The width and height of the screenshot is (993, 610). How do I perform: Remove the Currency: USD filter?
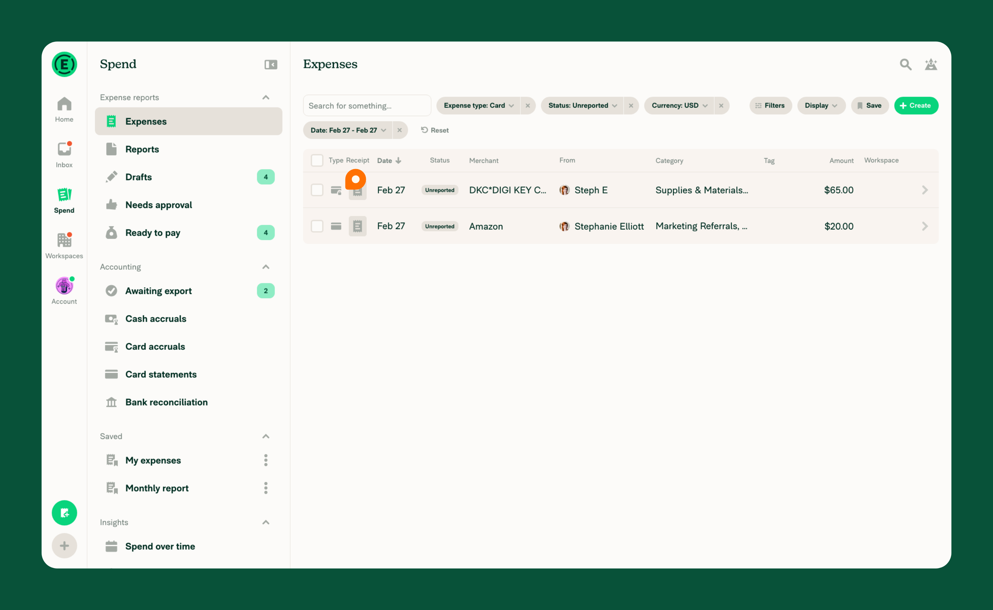pos(721,106)
